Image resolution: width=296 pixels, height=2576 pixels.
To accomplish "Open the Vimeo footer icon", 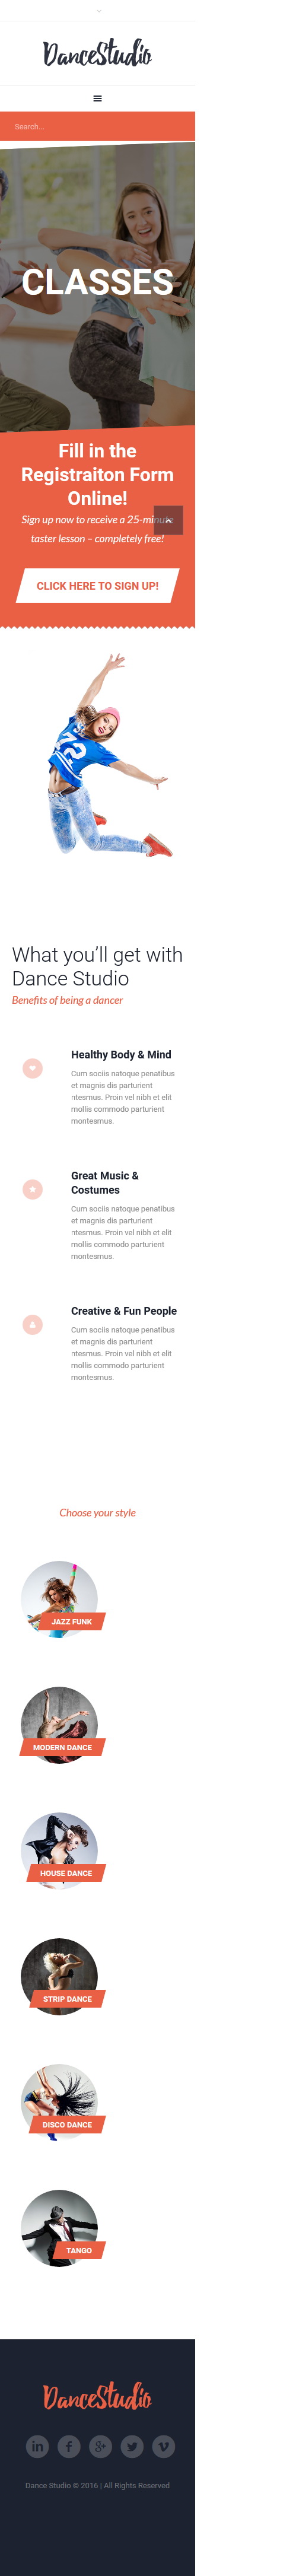I will [163, 2446].
